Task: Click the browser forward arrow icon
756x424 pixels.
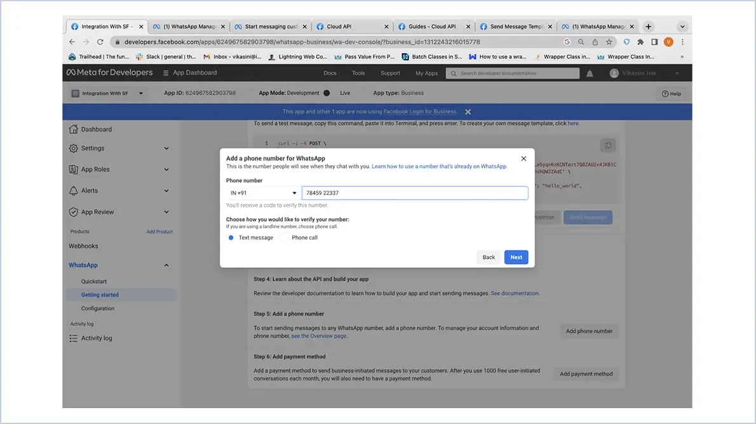Action: (86, 42)
